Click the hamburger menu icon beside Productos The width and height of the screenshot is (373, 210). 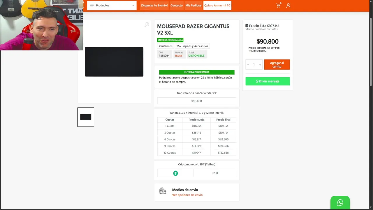point(92,6)
